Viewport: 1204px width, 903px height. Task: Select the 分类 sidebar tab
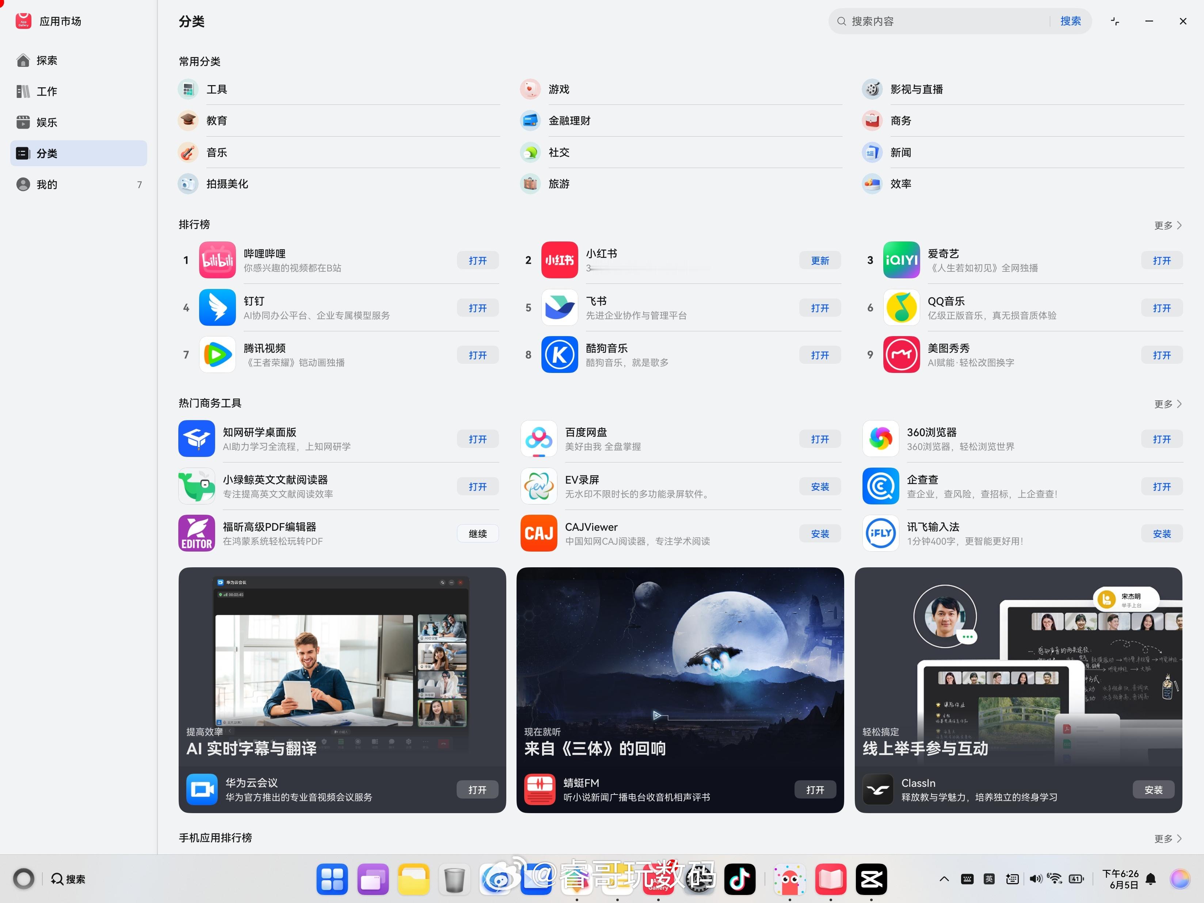click(x=79, y=153)
